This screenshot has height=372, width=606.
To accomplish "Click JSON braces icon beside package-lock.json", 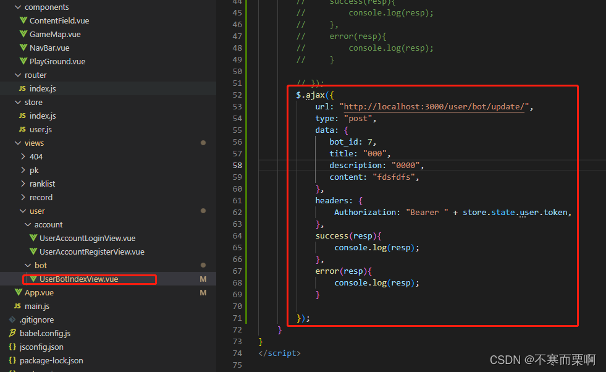I will [12, 360].
